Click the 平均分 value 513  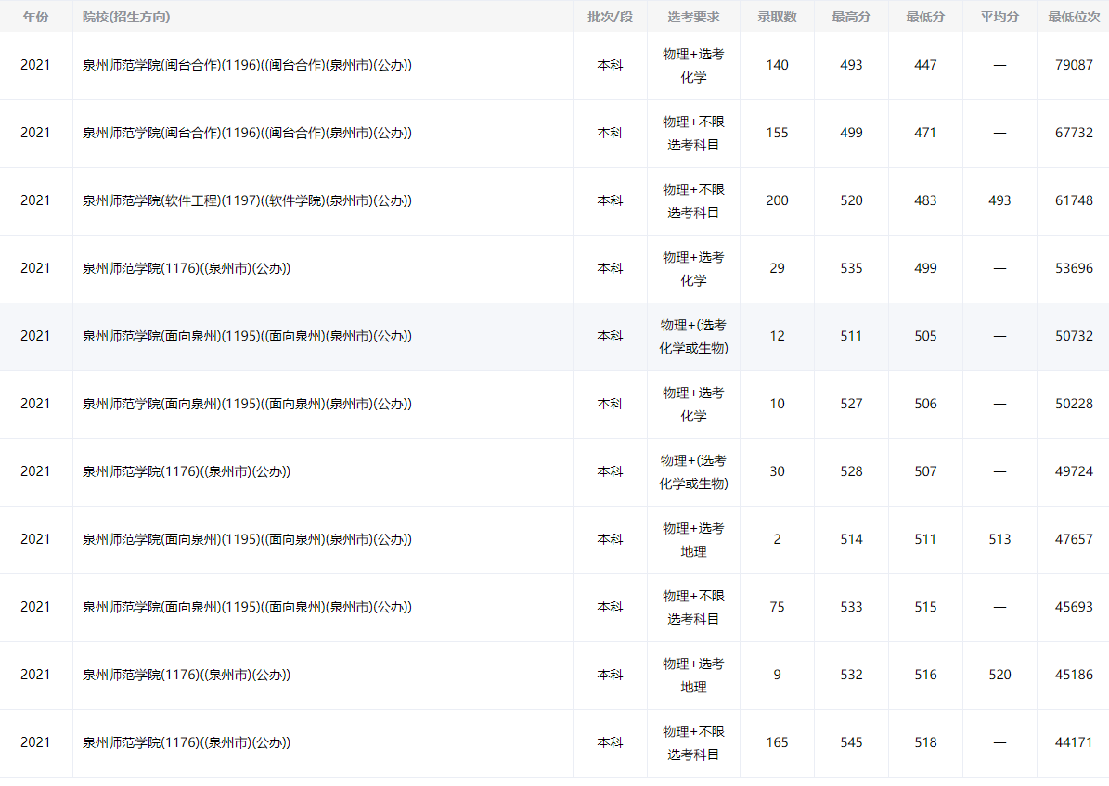pyautogui.click(x=999, y=540)
